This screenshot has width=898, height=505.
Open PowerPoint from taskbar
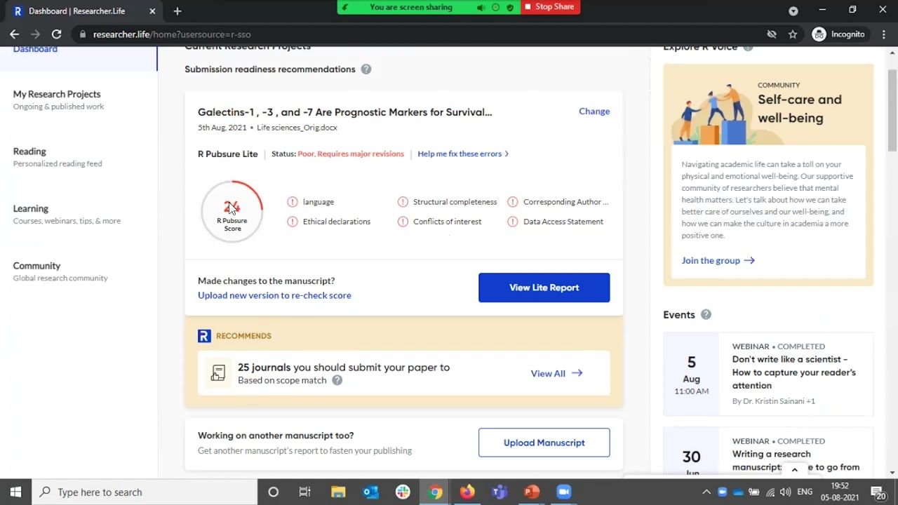(532, 492)
